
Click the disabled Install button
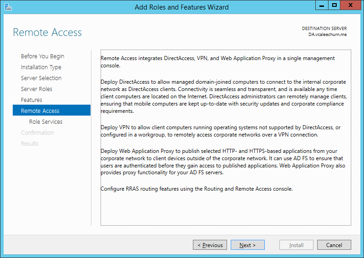click(296, 245)
